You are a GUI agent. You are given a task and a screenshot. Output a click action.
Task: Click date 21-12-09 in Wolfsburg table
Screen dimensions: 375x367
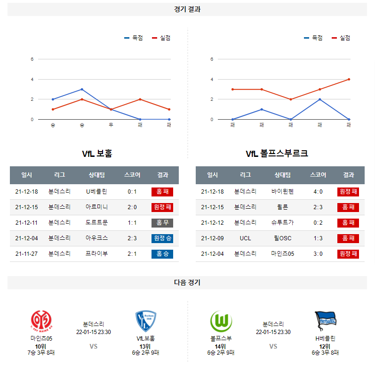point(212,238)
